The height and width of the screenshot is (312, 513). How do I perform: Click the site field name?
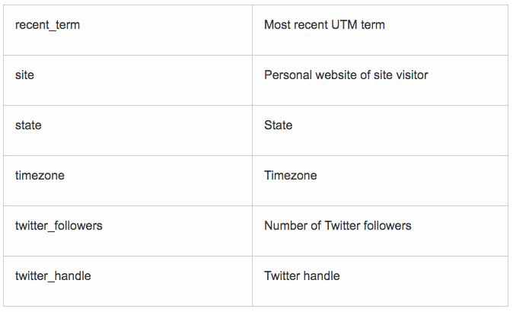24,75
